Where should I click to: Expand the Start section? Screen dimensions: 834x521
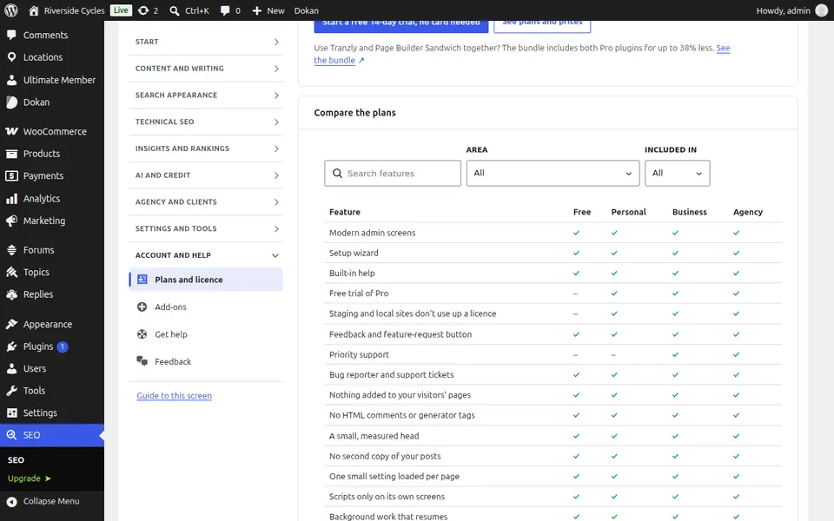[x=206, y=42]
